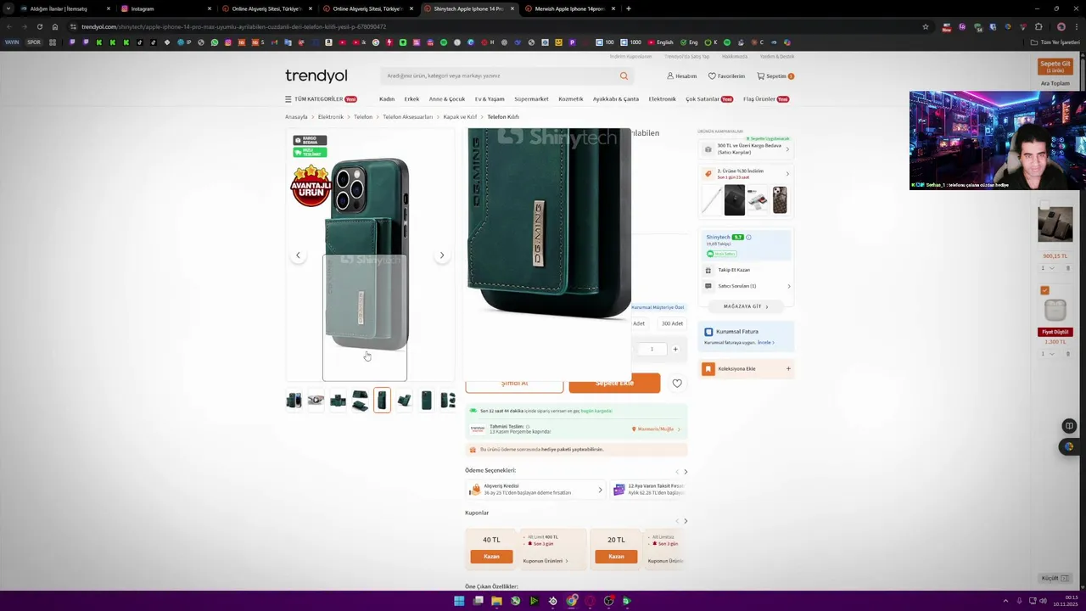Open the Kurumsal Fatura İncele link

(765, 343)
